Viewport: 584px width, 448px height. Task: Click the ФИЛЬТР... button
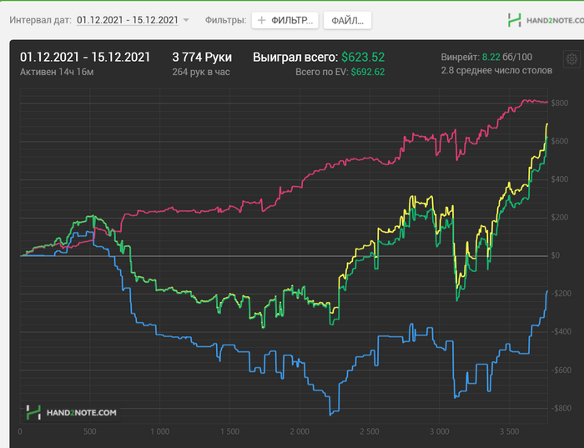point(285,20)
